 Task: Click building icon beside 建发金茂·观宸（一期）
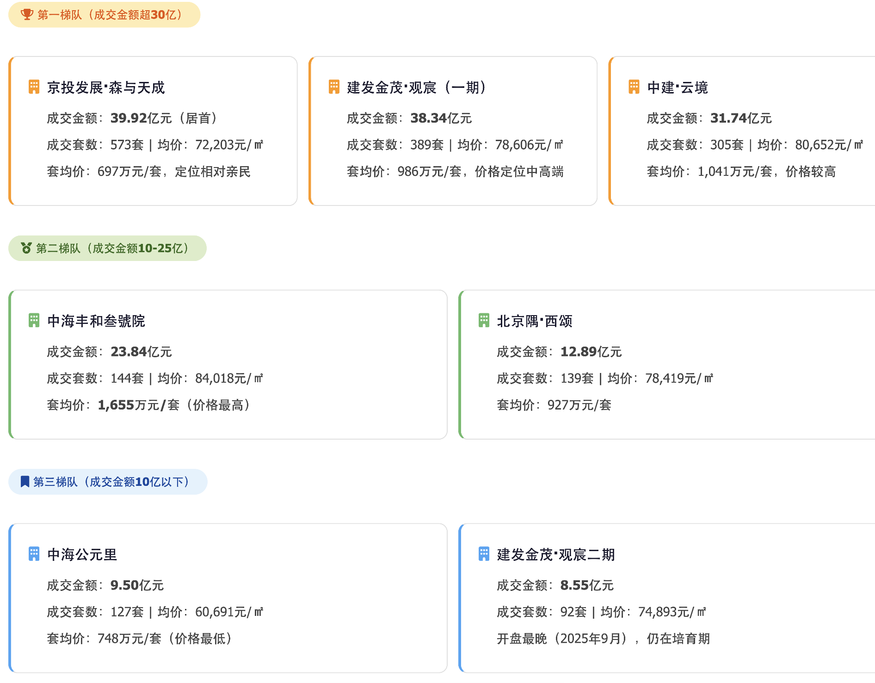tap(334, 87)
